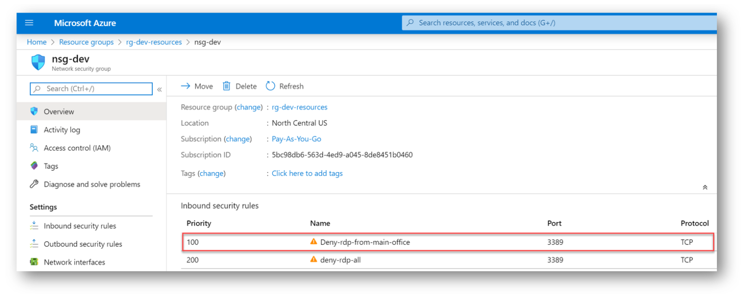This screenshot has height=294, width=743.
Task: Click the Activity log book icon
Action: 34,130
